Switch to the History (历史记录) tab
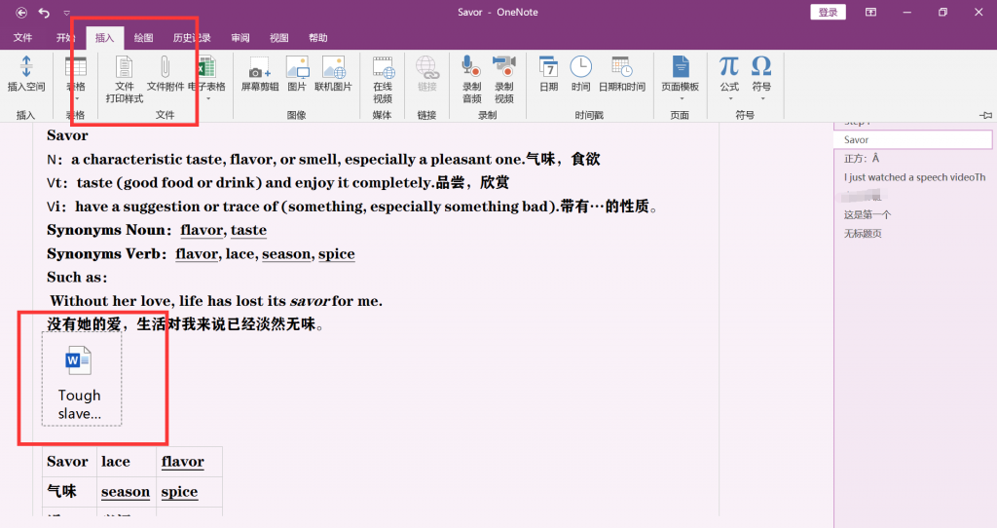Screen dimensions: 997x528 pos(192,38)
